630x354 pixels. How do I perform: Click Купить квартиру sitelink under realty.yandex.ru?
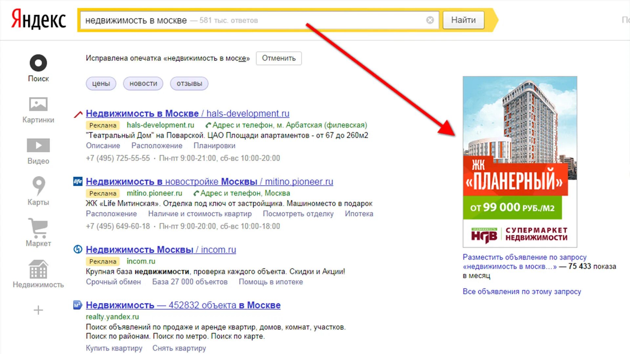point(114,348)
